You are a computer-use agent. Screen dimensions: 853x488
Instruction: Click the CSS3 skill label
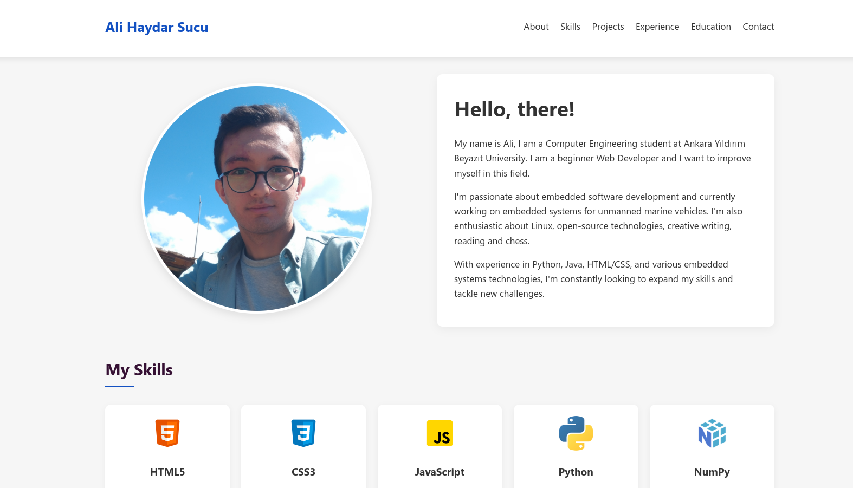click(x=303, y=472)
